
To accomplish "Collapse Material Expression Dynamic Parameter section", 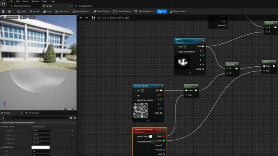I will tap(1, 123).
